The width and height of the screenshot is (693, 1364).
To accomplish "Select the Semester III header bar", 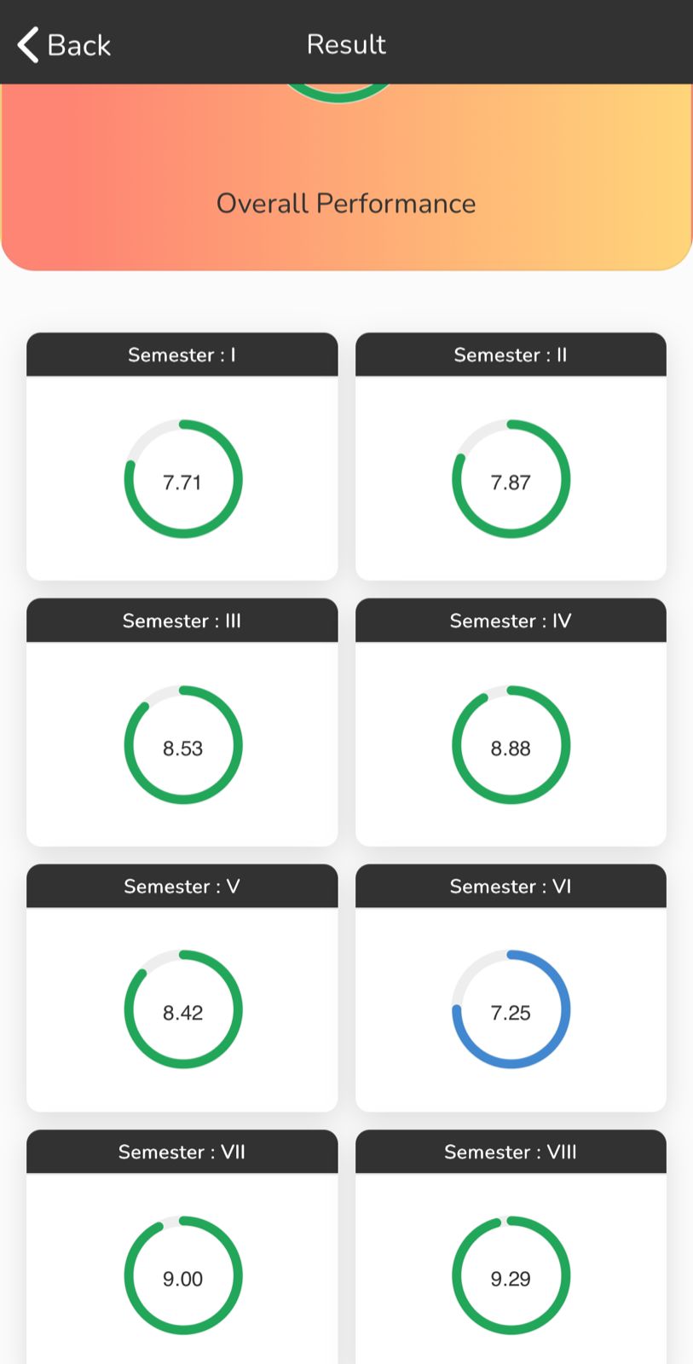I will pyautogui.click(x=182, y=621).
